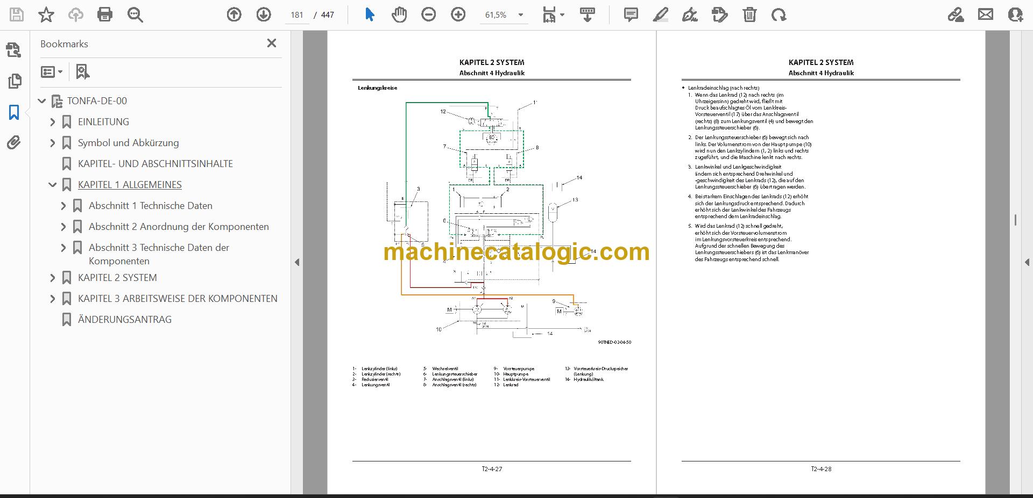Open Abschnitt 2 Anordnung der Komponenten

click(x=179, y=227)
